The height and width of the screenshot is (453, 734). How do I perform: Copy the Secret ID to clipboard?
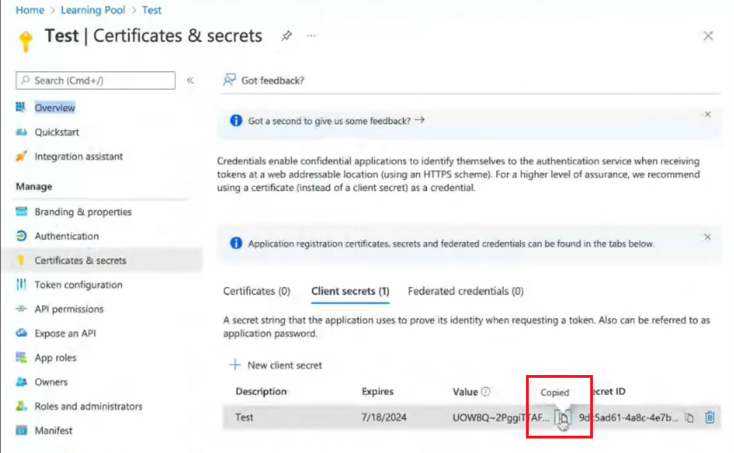tap(689, 417)
